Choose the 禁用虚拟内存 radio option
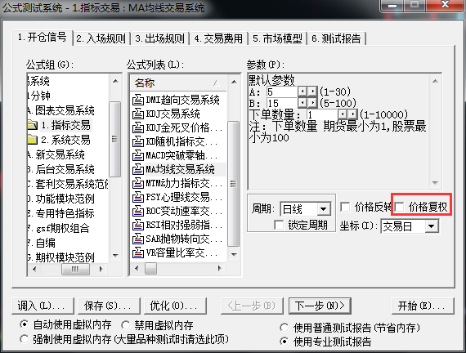This screenshot has height=353, width=466. pos(126,325)
